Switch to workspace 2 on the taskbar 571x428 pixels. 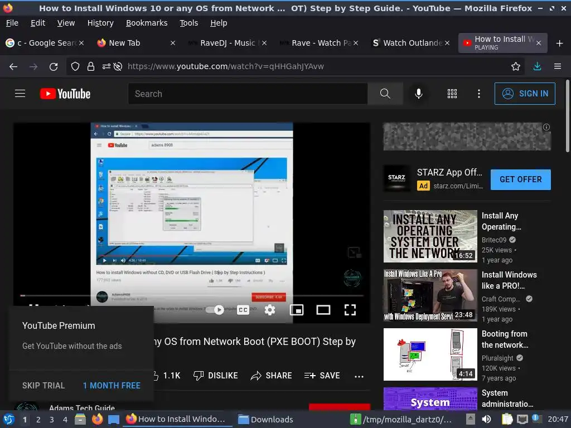pyautogui.click(x=38, y=420)
